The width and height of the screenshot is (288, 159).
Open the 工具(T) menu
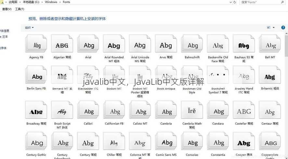coord(20,9)
